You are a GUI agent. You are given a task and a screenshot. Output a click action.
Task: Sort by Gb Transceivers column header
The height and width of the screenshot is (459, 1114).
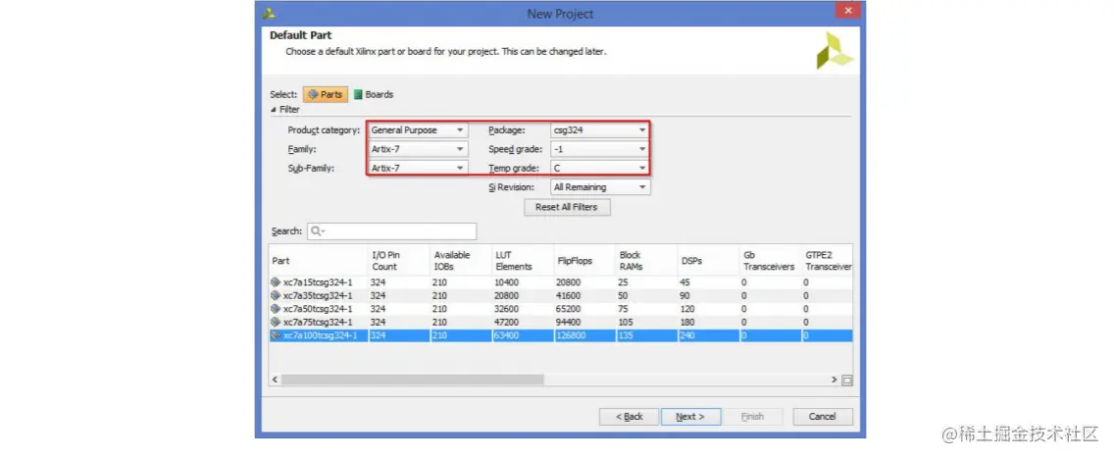(x=770, y=261)
